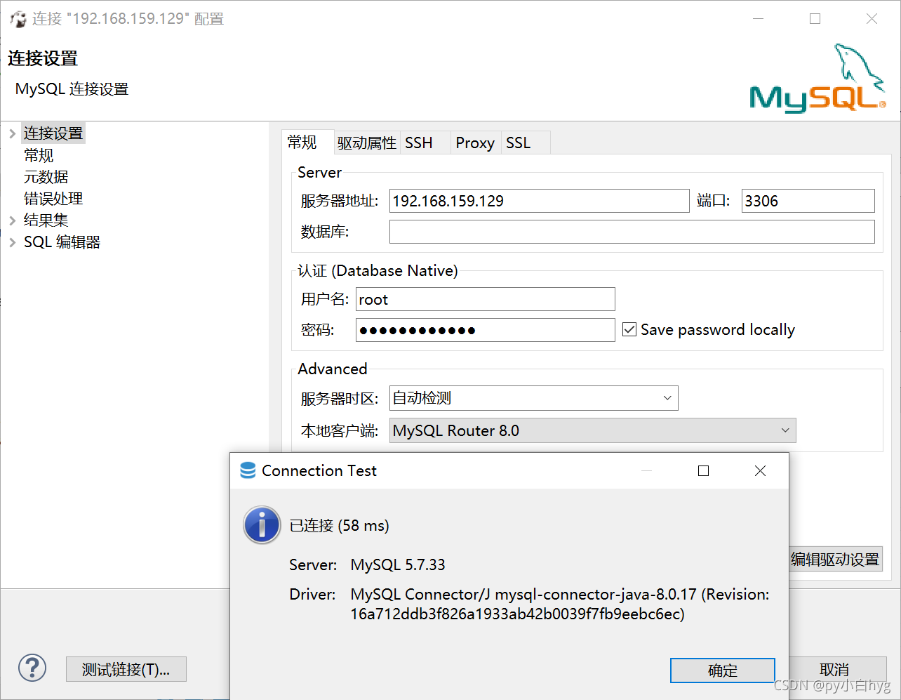901x700 pixels.
Task: Click the 端口 field showing 3306
Action: click(x=808, y=201)
